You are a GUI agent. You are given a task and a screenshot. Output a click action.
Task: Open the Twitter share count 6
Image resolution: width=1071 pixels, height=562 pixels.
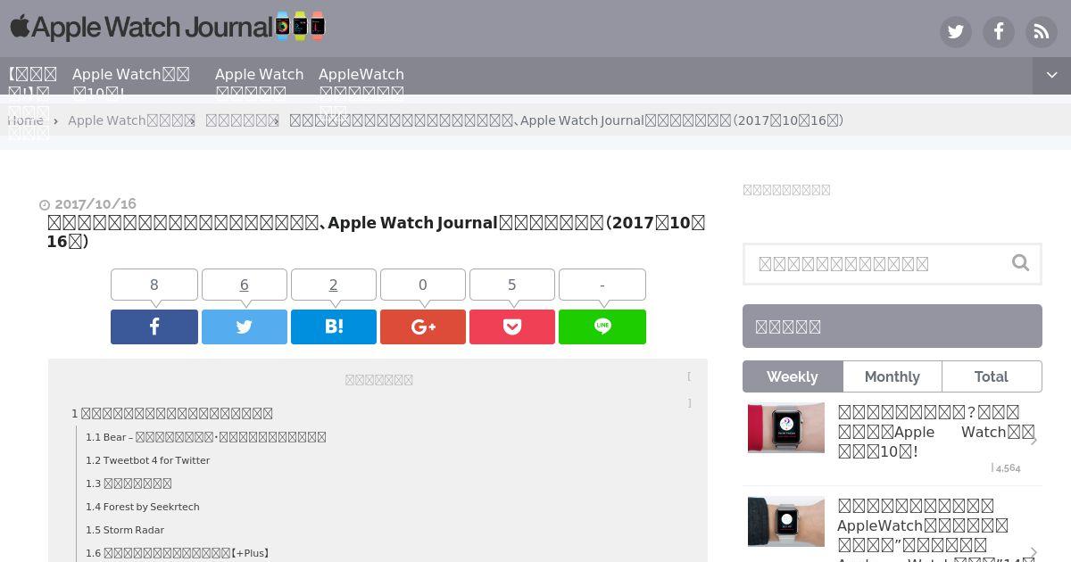[245, 285]
